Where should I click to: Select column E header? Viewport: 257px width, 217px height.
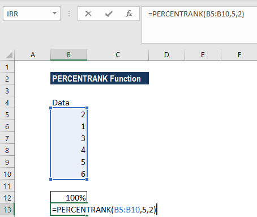[x=203, y=55]
